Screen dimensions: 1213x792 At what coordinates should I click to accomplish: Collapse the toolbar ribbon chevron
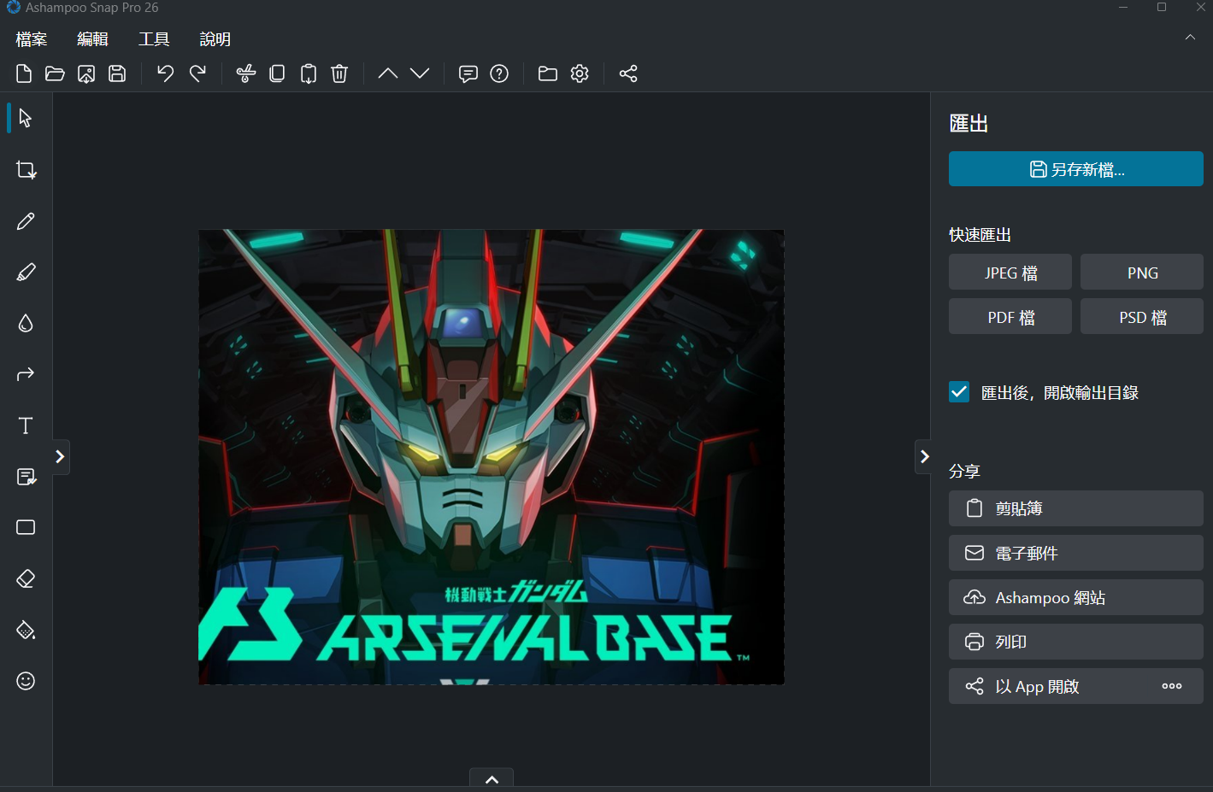(1190, 38)
